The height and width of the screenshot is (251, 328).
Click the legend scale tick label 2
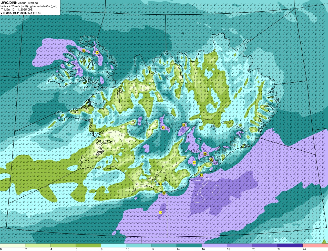coord(26,249)
